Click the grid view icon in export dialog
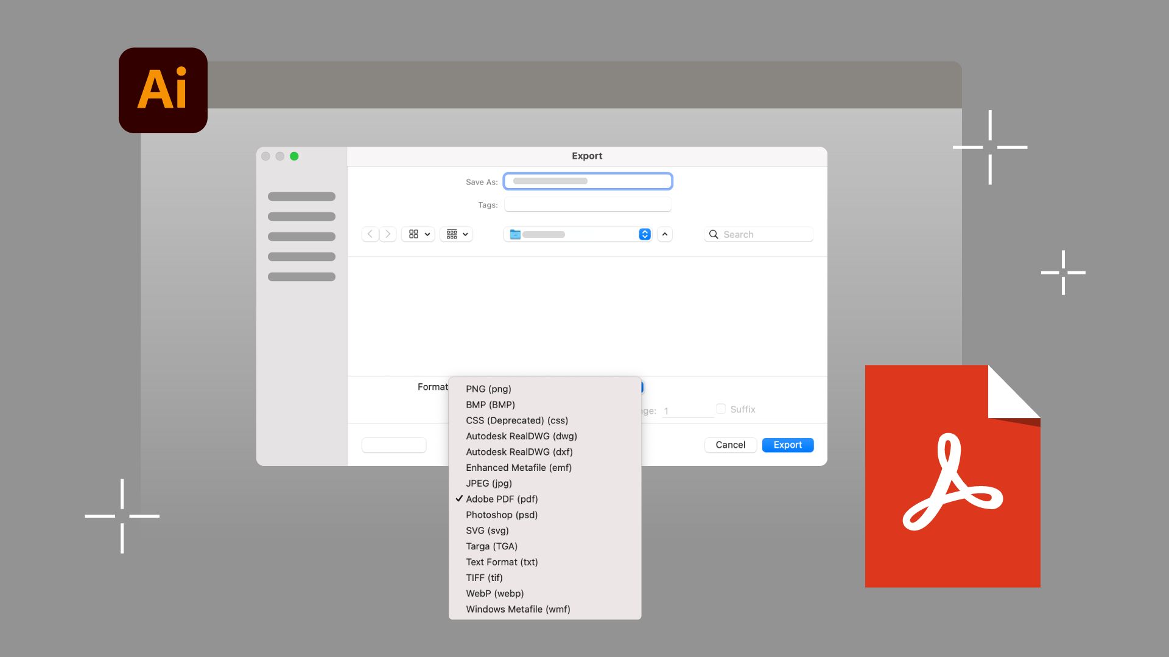1169x657 pixels. pyautogui.click(x=413, y=234)
